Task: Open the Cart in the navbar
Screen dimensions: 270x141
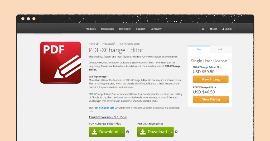Action: coord(213,29)
